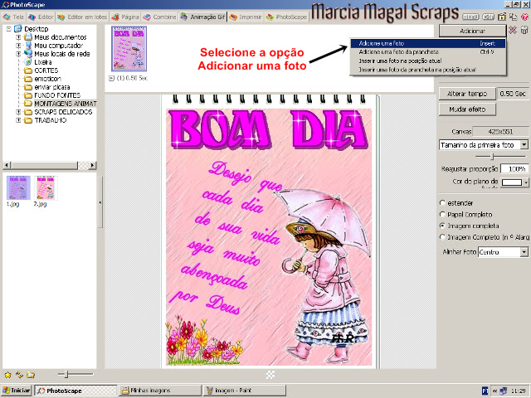Viewport: 531px width, 398px height.
Task: Open the Página tab
Action: (x=125, y=17)
